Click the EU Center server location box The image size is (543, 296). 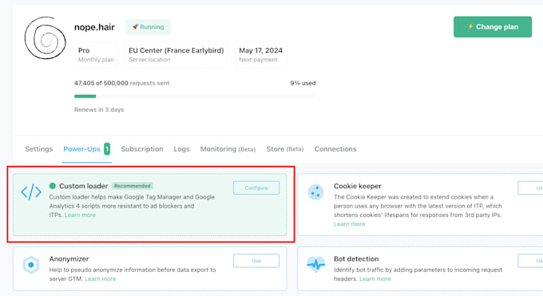point(176,55)
